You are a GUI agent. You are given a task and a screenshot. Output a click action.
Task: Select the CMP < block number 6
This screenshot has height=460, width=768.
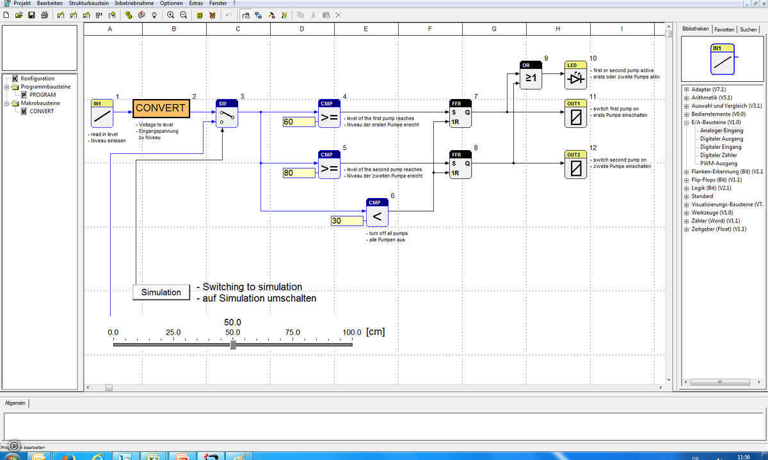point(377,213)
